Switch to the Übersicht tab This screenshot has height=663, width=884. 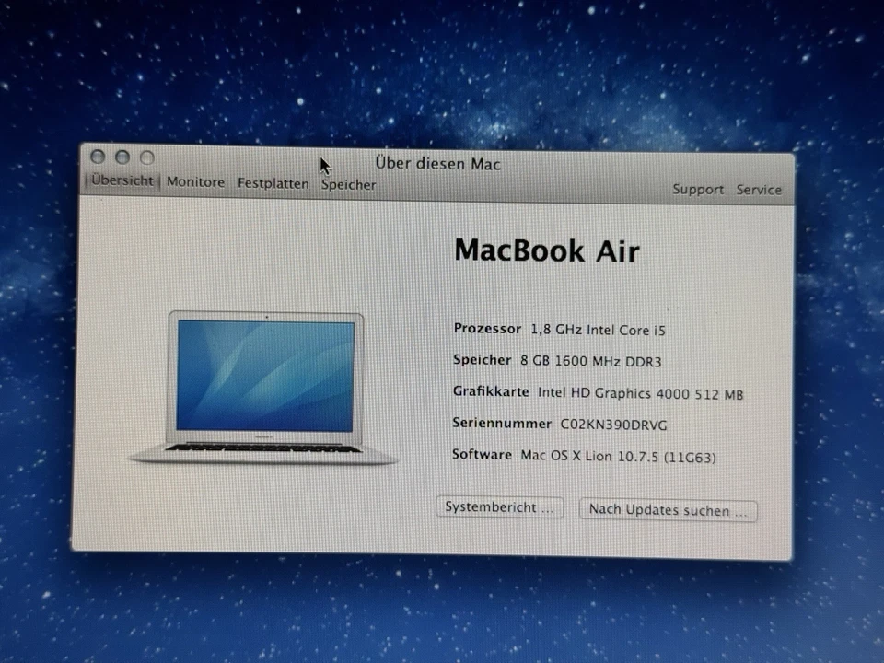[x=122, y=180]
